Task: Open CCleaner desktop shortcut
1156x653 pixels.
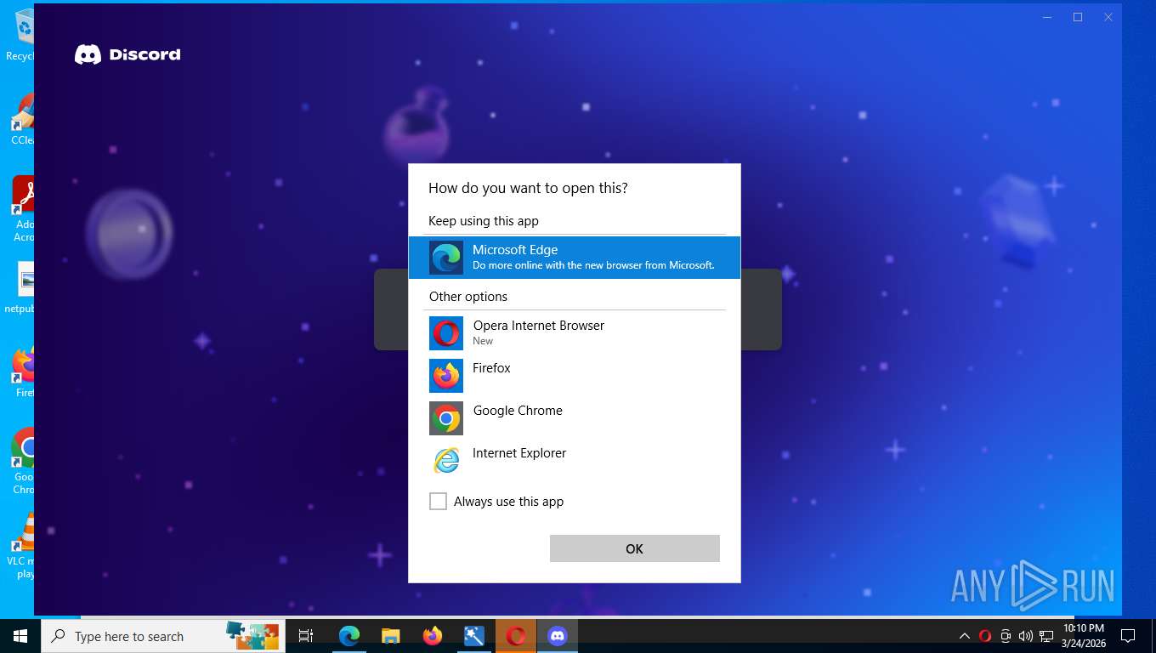Action: [22, 119]
